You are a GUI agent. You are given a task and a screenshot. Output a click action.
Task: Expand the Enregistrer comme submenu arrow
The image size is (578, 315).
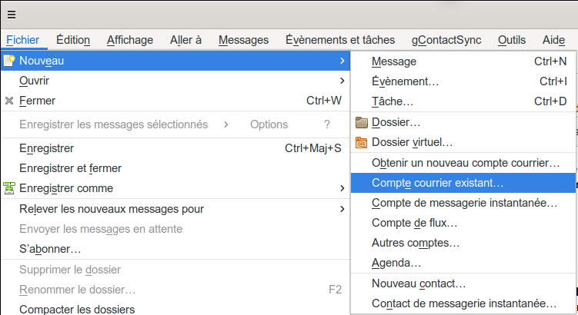coord(342,188)
